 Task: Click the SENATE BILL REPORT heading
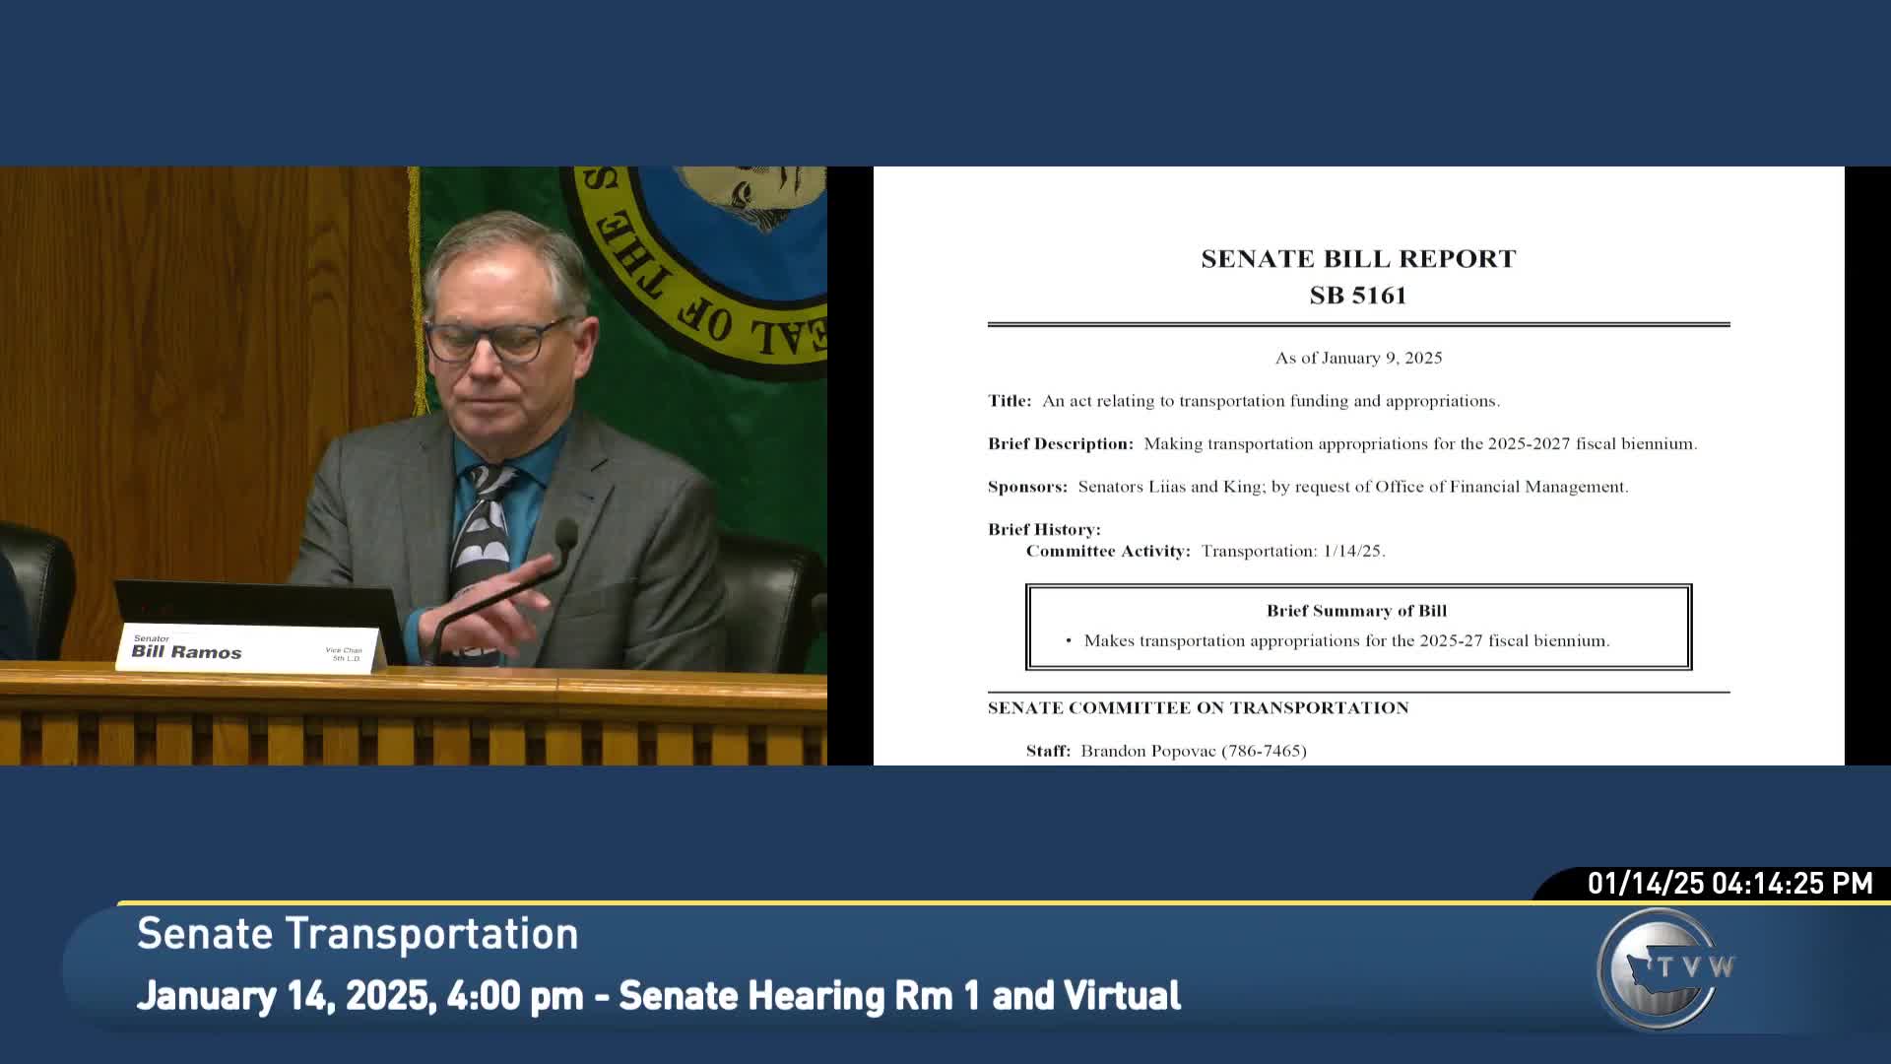tap(1358, 259)
